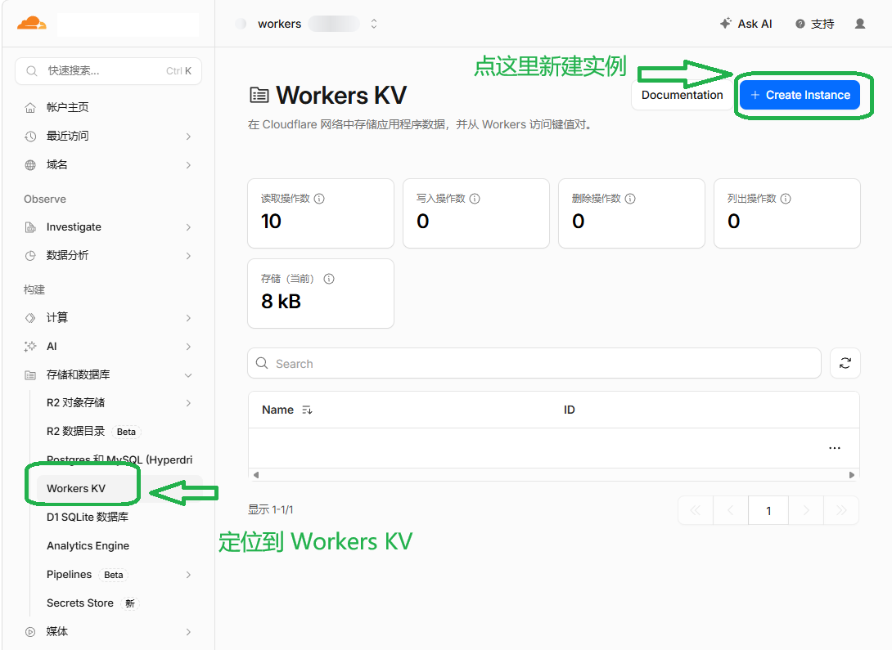892x650 pixels.
Task: Expand the 计算 submenu chevron
Action: pos(188,318)
